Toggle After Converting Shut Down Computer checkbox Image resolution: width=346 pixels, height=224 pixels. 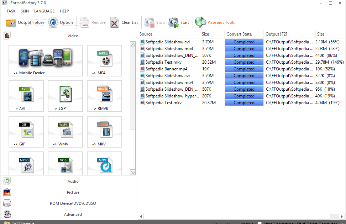(260, 223)
